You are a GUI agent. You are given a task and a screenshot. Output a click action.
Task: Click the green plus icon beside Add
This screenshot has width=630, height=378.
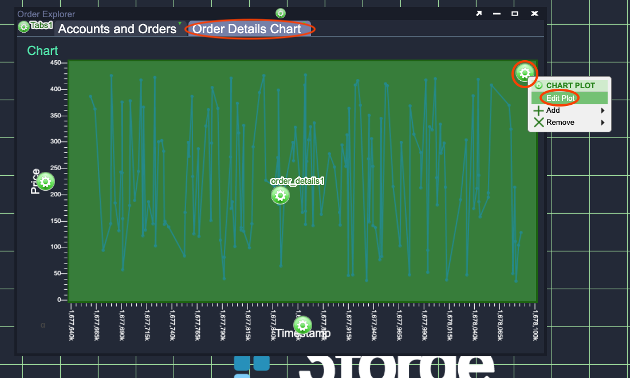(538, 111)
